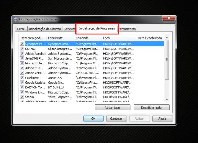Sort the list by the Fabricante column header
198x143 pixels.
coord(60,38)
